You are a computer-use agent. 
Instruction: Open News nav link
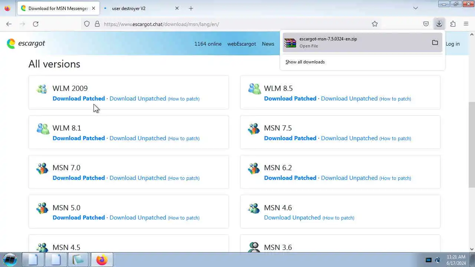click(x=268, y=44)
